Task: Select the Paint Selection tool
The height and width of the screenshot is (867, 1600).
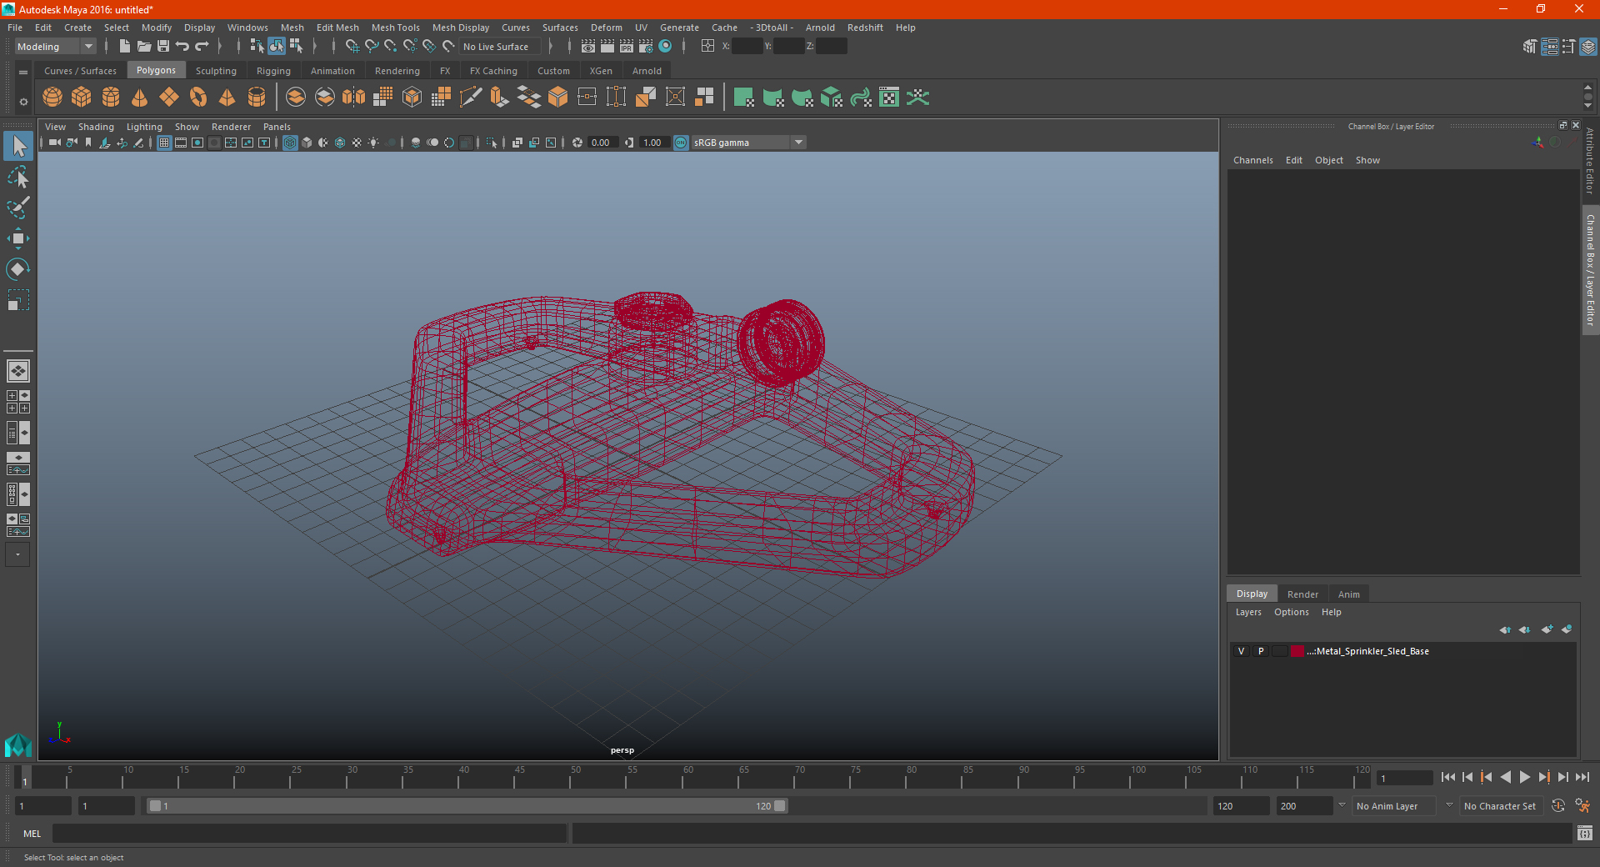Action: (17, 208)
